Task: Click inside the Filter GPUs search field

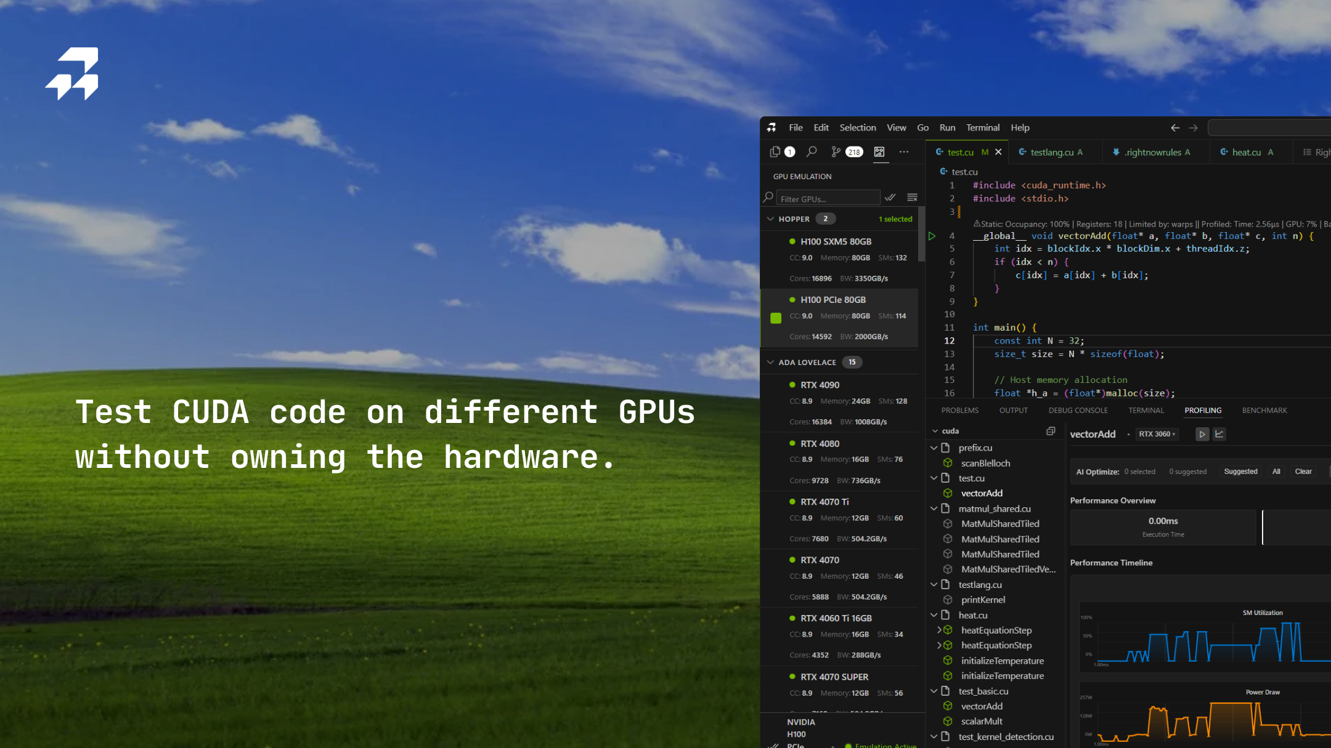Action: coord(829,197)
